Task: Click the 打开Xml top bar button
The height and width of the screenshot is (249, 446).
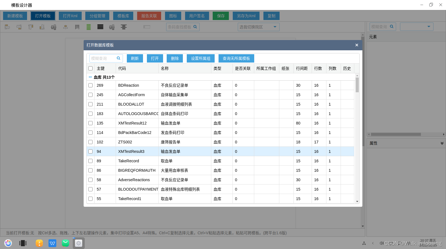Action: [70, 16]
